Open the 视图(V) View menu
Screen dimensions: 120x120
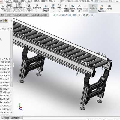(x=23, y=1)
